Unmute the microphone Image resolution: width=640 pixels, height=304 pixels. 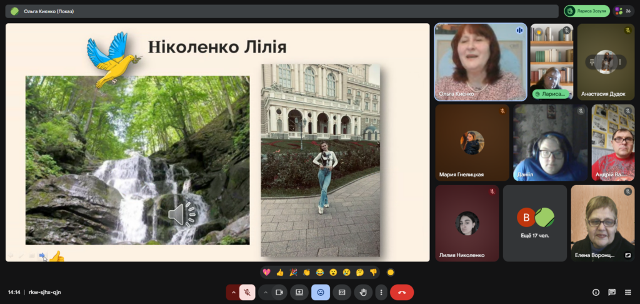tap(247, 292)
